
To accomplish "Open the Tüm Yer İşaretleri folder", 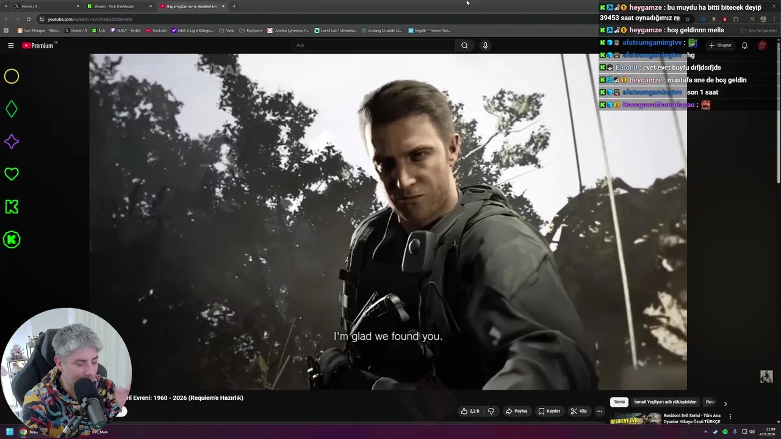I will (758, 30).
